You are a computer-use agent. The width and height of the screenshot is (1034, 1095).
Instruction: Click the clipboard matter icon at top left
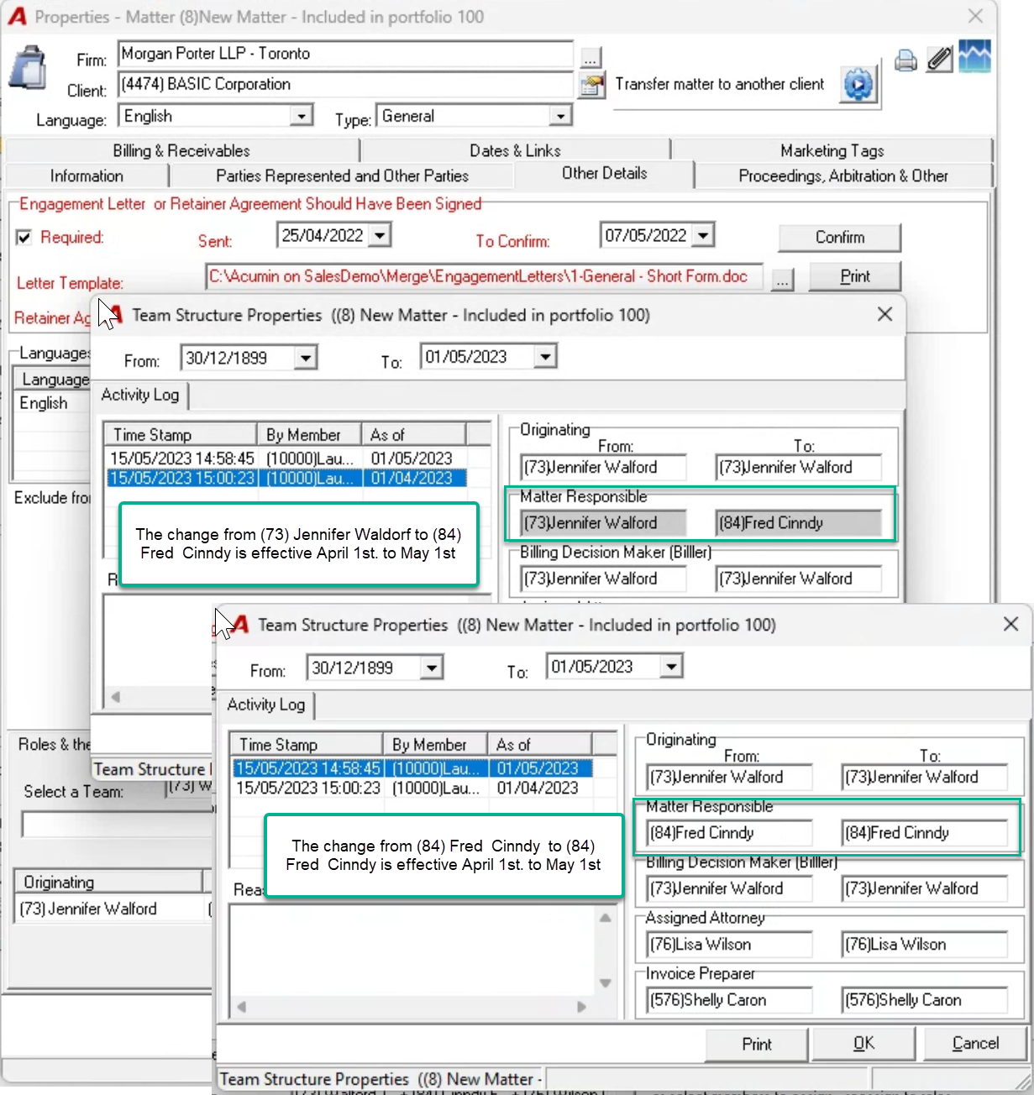point(28,67)
